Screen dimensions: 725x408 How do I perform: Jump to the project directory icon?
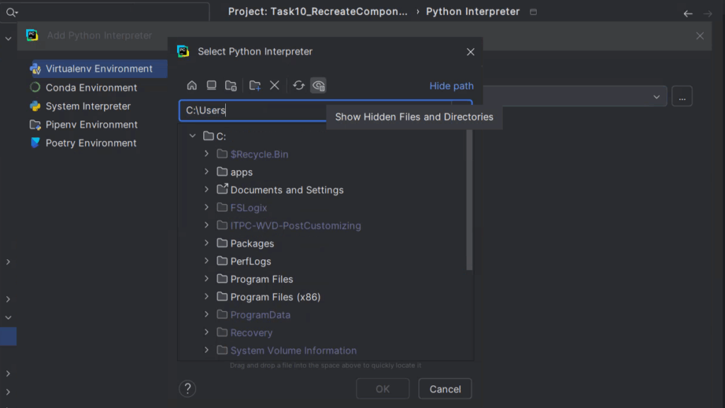(231, 86)
